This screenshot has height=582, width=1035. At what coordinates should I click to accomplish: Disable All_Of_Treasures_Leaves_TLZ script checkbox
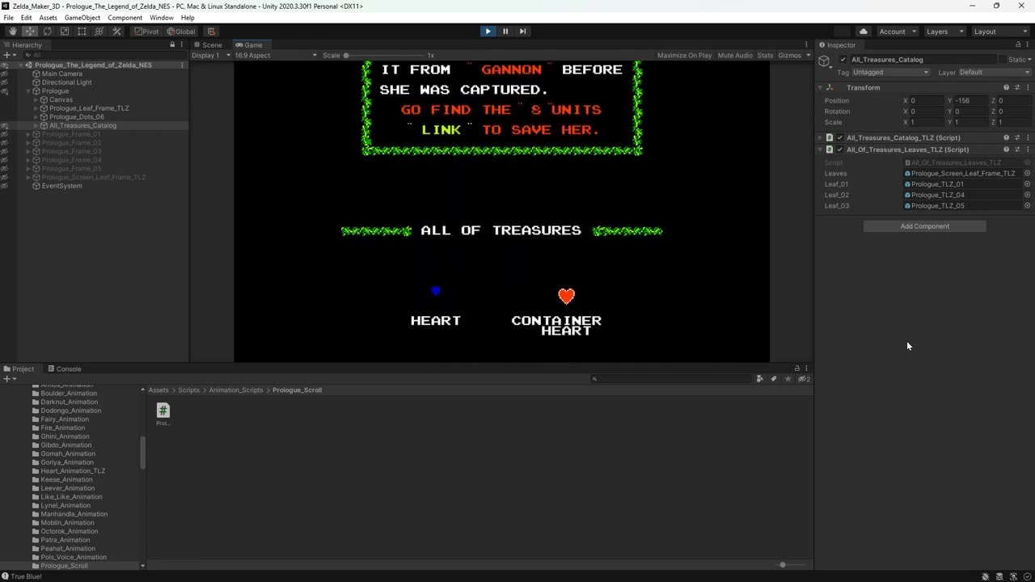point(840,150)
